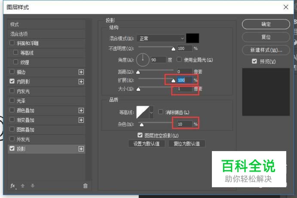Add another Inner Shadow (内阴影) via plus icon

pos(81,82)
